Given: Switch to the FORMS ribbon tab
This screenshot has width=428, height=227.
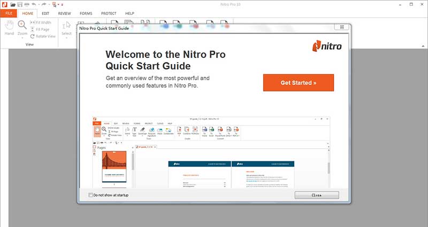Looking at the screenshot, I should 86,13.
